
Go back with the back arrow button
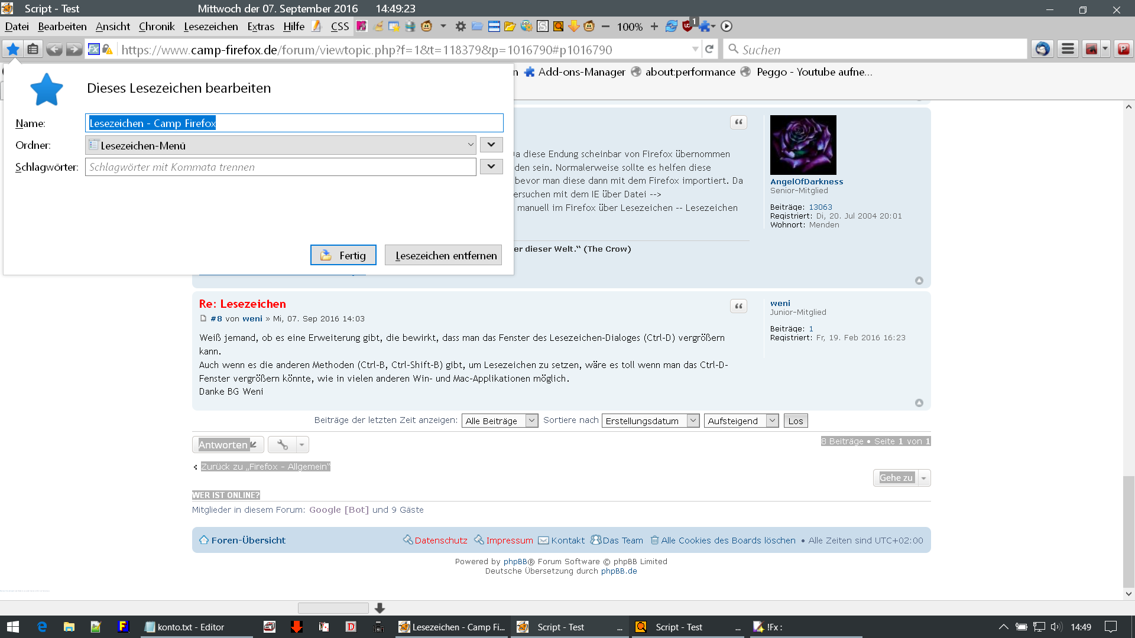54,50
